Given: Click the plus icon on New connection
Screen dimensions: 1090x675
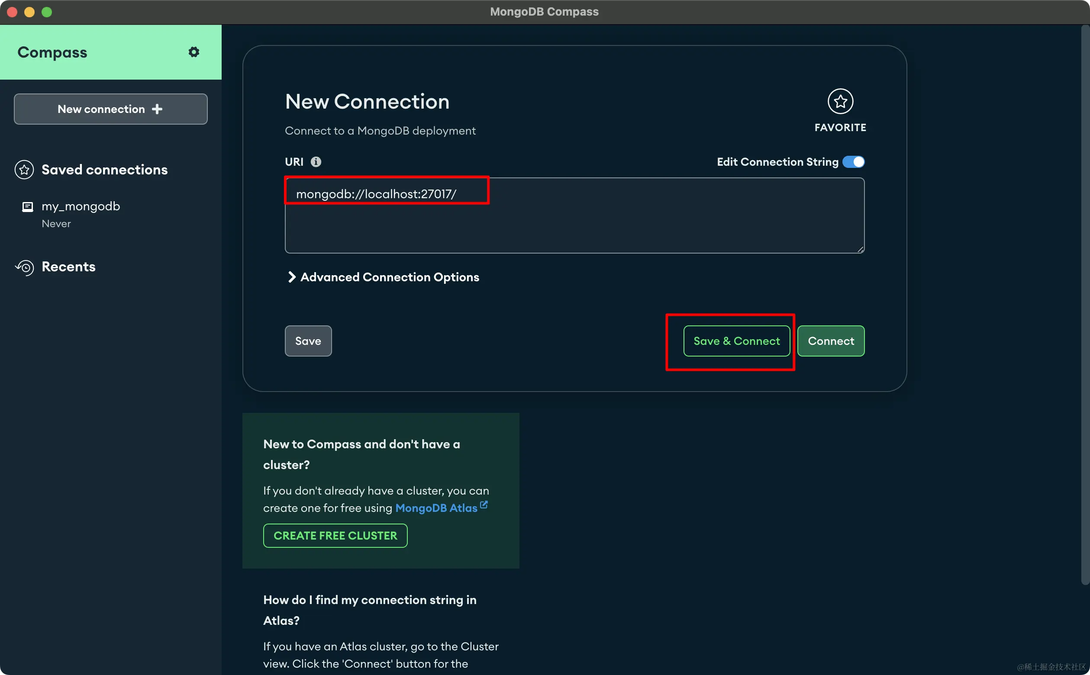Looking at the screenshot, I should (157, 109).
